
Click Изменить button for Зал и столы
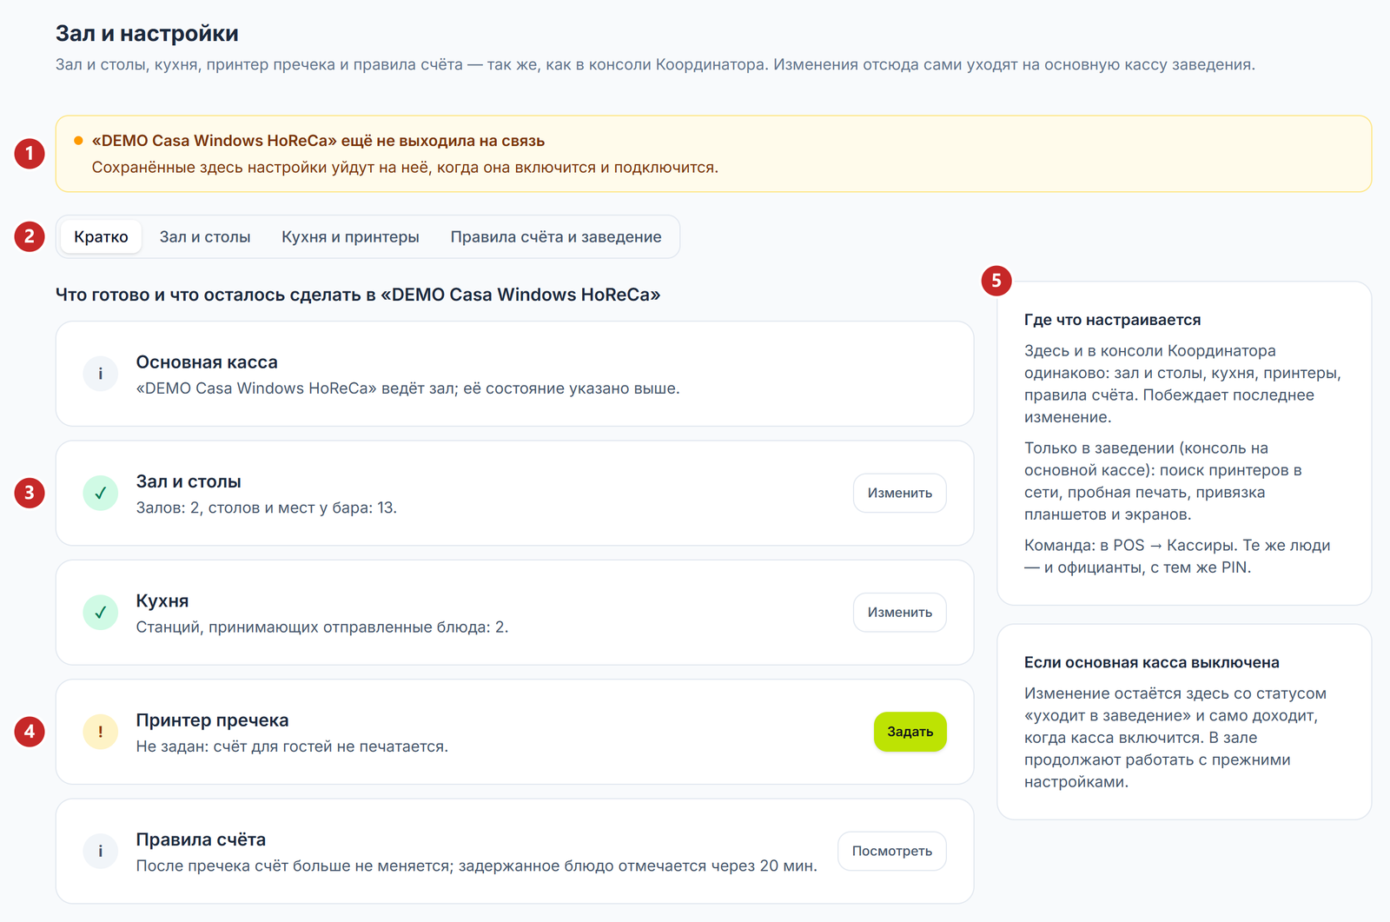point(900,493)
